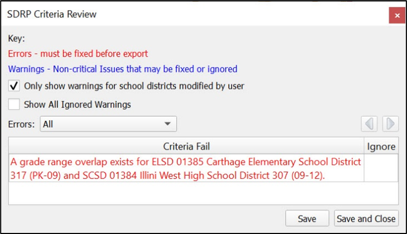Viewport: 407px width, 234px height.
Task: Click the Ignore column header
Action: pyautogui.click(x=381, y=146)
